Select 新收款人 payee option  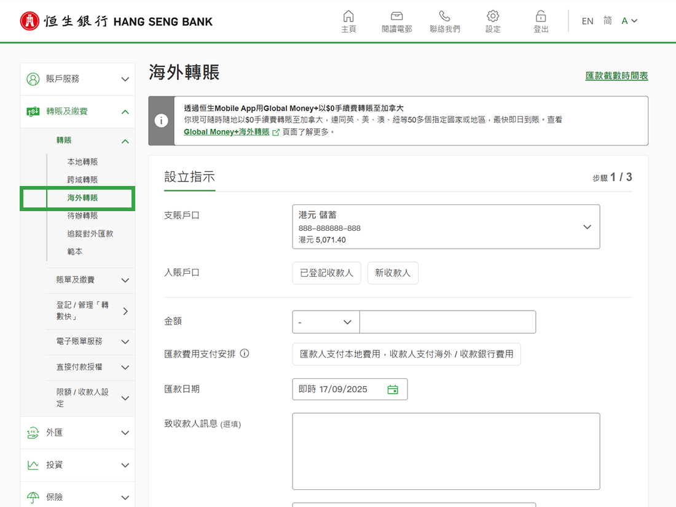click(x=393, y=273)
